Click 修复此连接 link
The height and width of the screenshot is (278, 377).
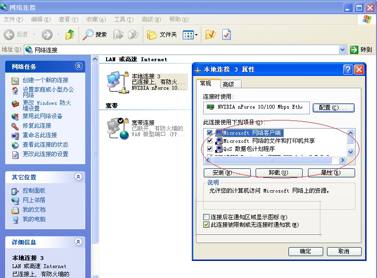click(37, 126)
